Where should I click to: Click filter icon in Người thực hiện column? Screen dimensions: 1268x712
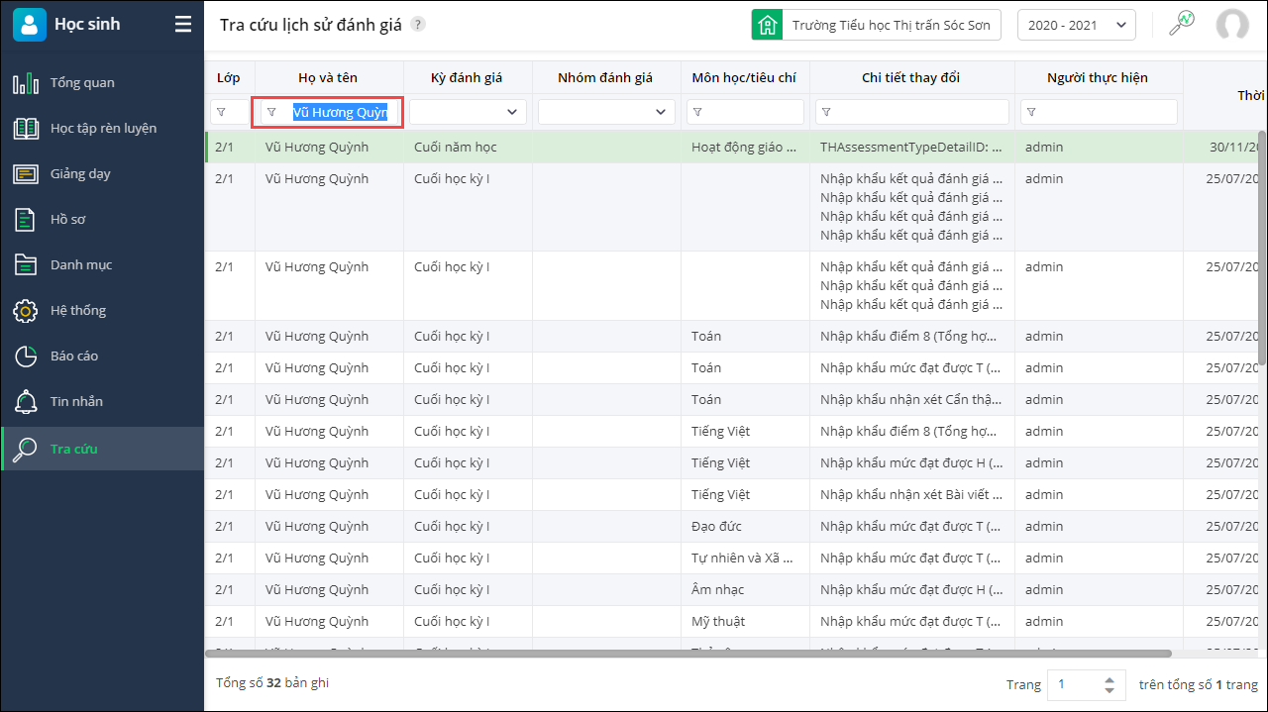coord(1031,112)
